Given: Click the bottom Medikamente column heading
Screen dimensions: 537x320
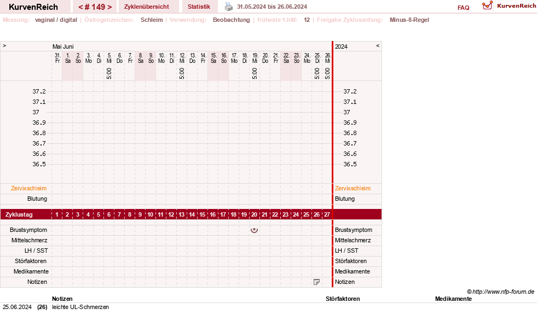Looking at the screenshot, I should tap(453, 299).
